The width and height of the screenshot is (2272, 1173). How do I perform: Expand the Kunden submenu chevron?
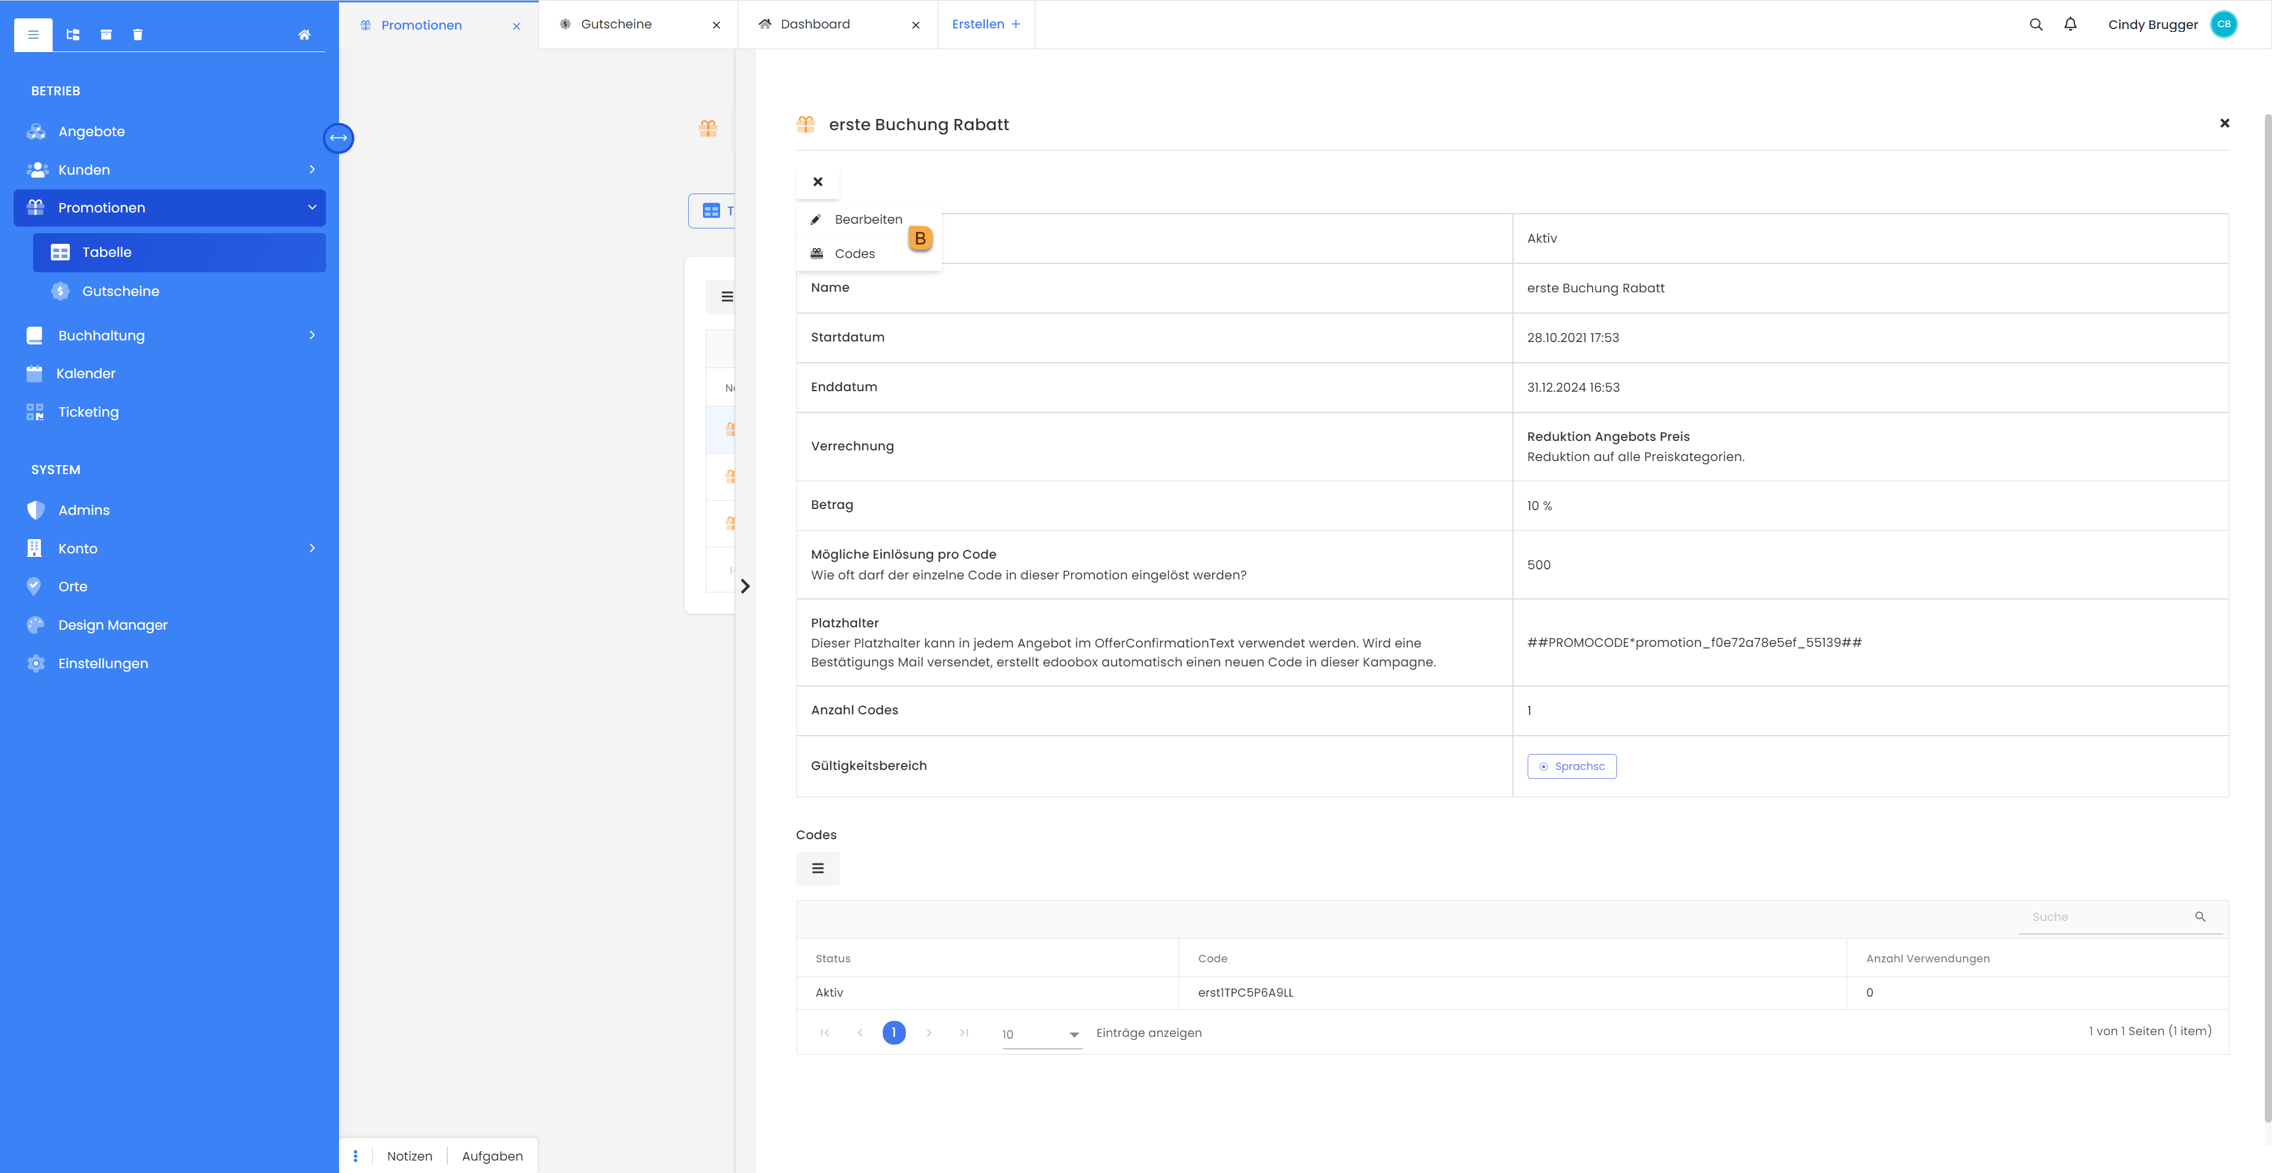[x=312, y=169]
